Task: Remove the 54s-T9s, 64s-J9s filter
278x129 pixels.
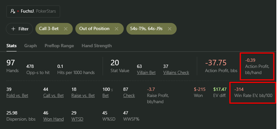Action: 170,29
